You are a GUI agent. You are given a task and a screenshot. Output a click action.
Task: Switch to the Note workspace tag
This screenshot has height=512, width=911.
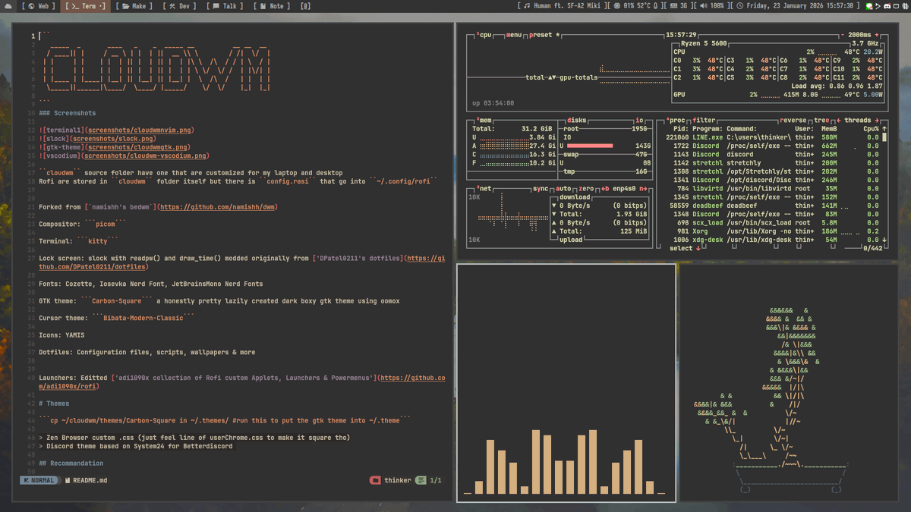273,6
